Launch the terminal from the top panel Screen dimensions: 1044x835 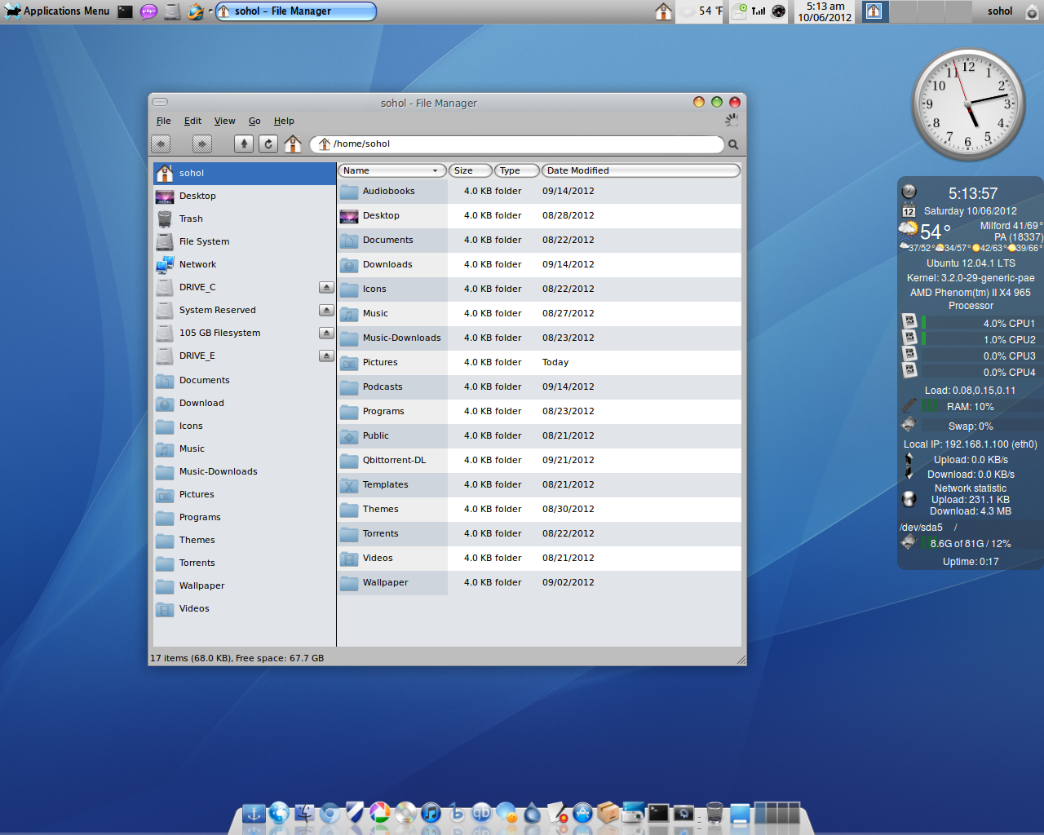tap(125, 11)
